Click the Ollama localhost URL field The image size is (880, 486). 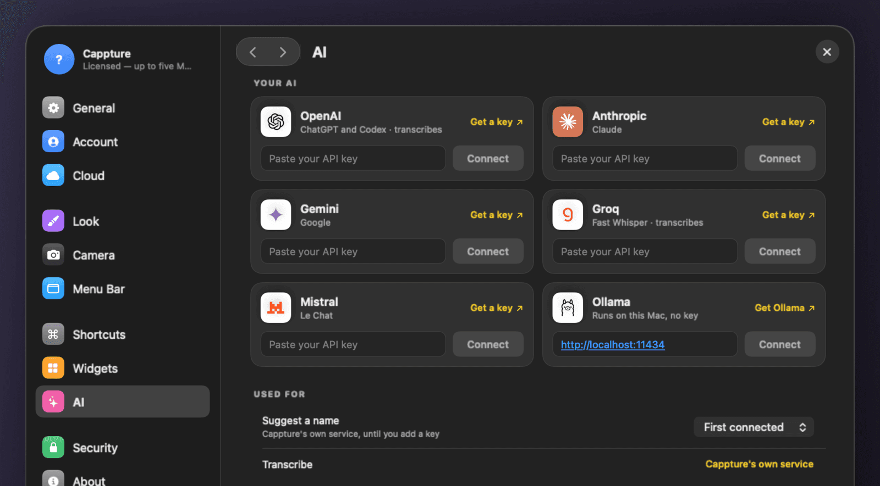click(645, 344)
